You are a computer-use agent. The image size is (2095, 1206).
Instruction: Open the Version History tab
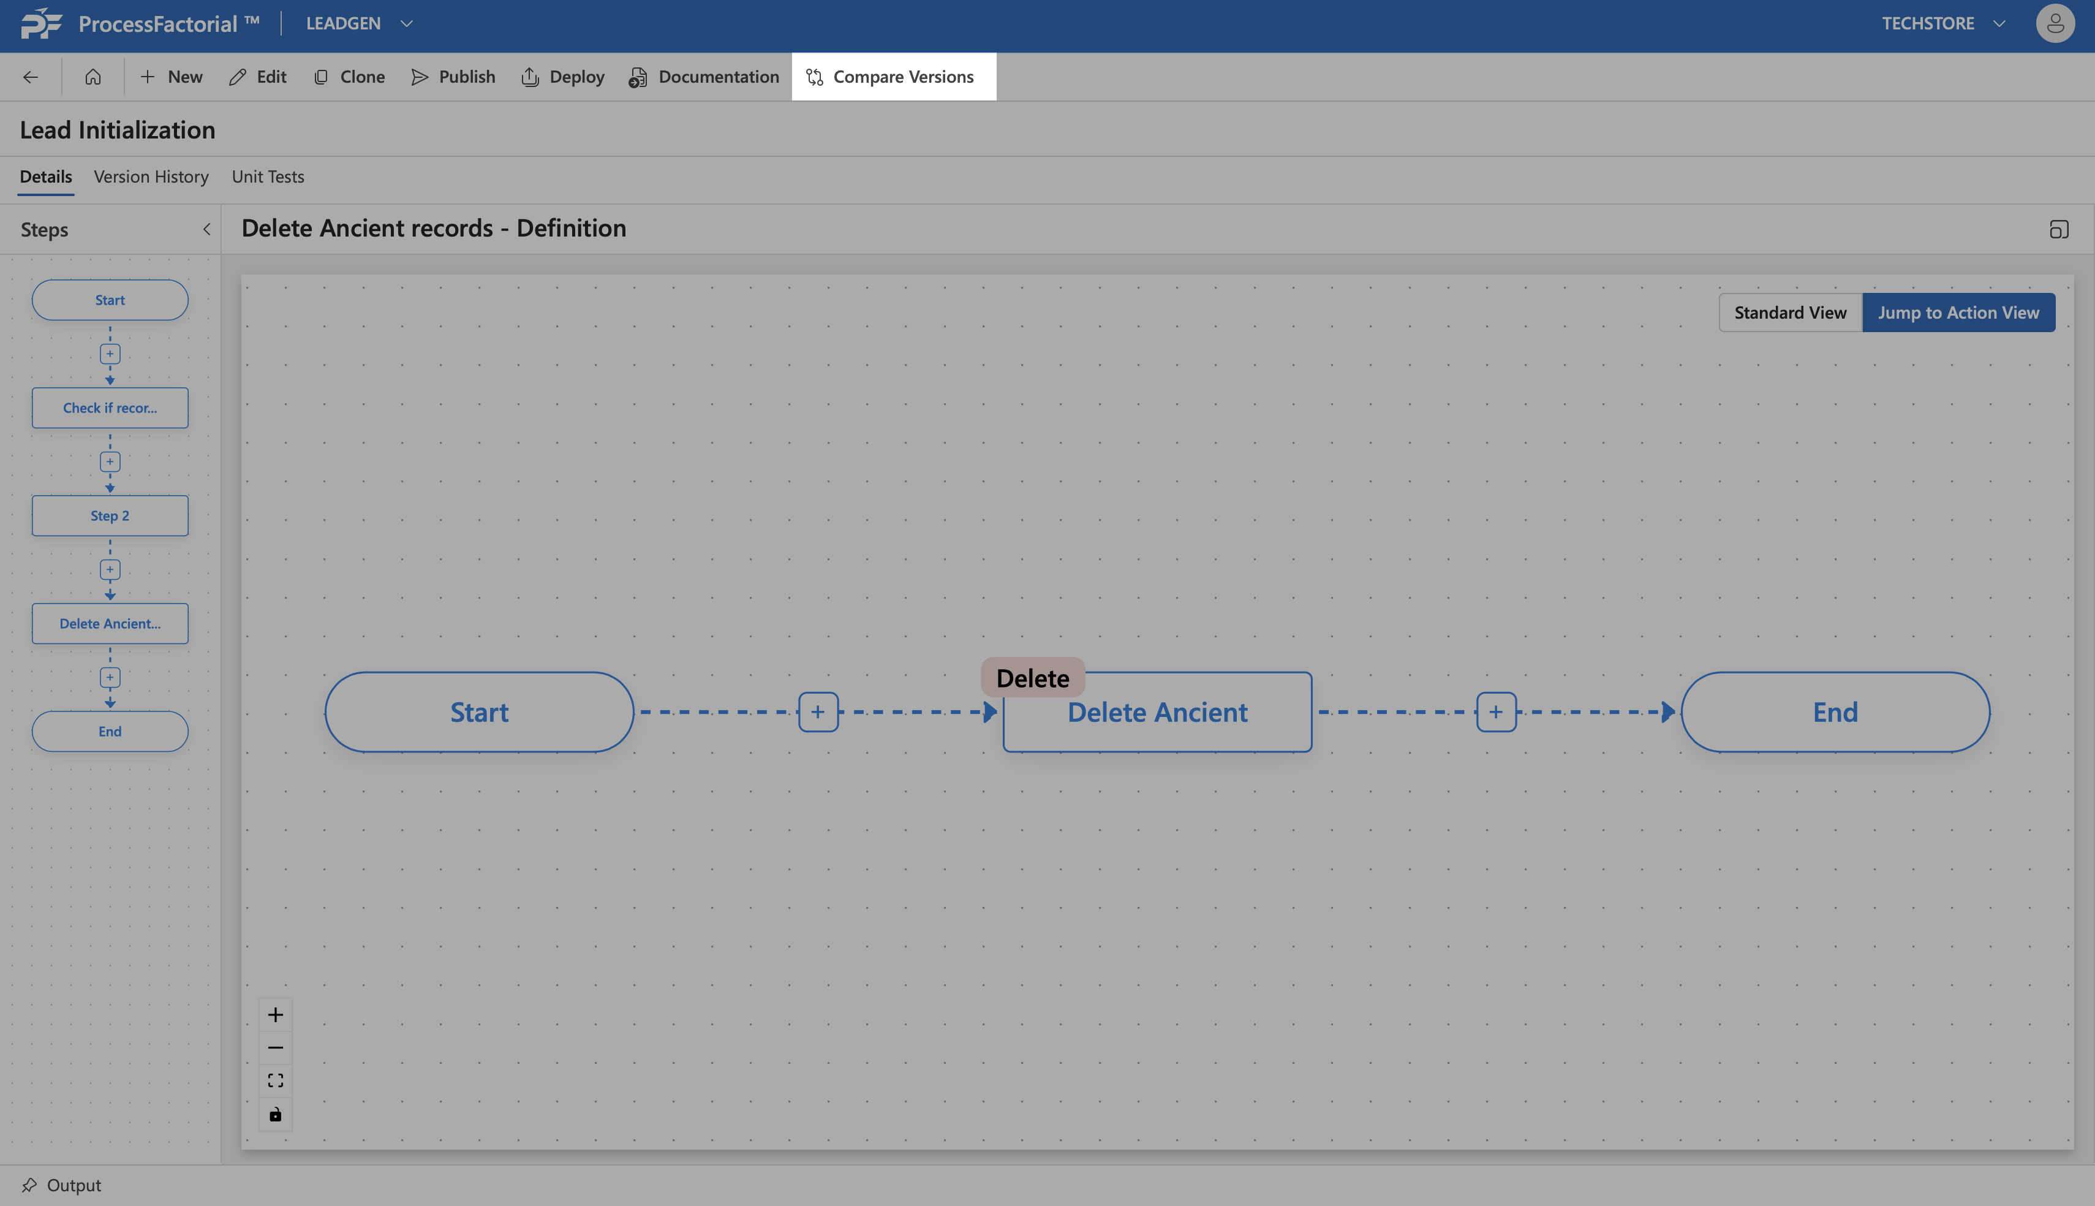pos(151,176)
